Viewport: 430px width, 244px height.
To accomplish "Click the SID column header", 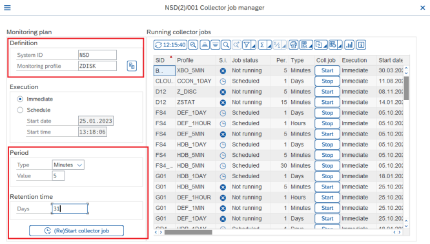I will pyautogui.click(x=164, y=60).
